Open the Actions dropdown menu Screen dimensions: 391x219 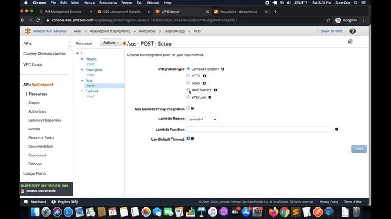(x=111, y=43)
